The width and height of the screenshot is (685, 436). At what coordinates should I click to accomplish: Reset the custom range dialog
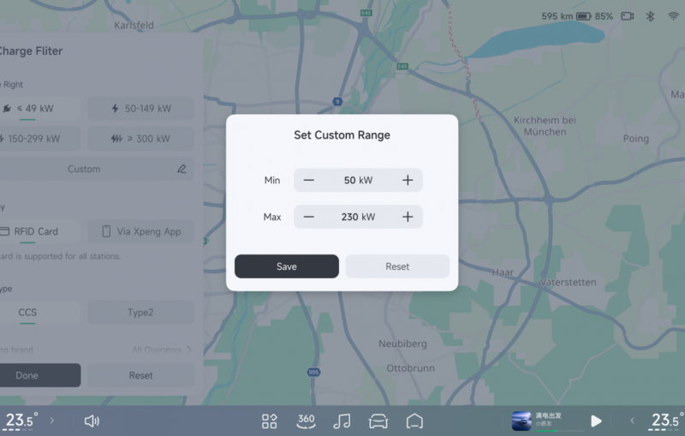tap(397, 266)
